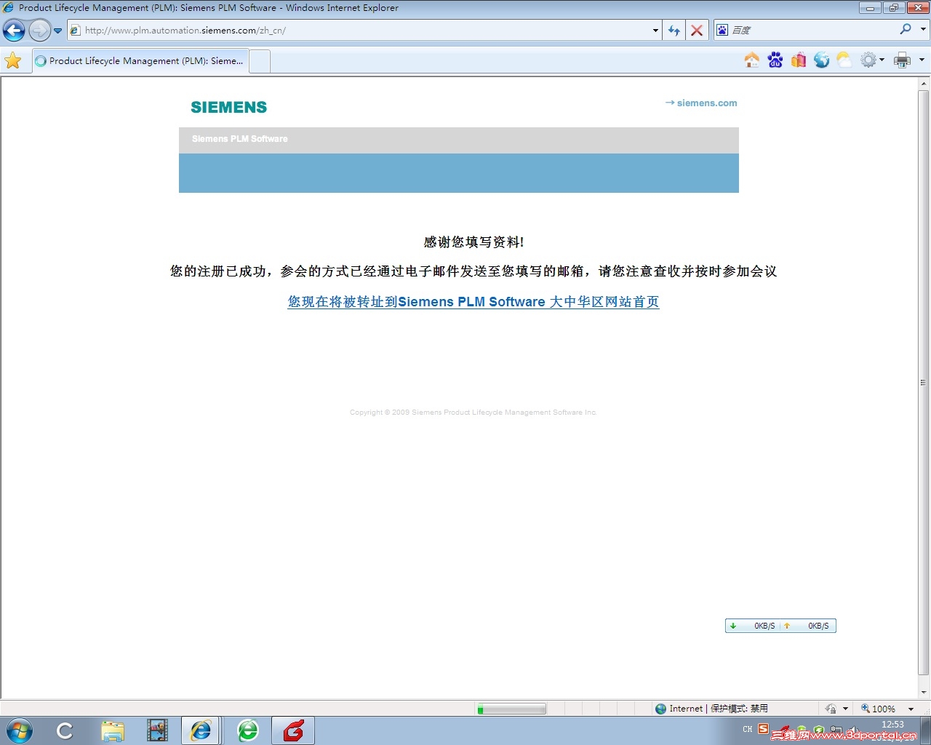
Task: Go back with the browser Back arrow
Action: pyautogui.click(x=14, y=31)
